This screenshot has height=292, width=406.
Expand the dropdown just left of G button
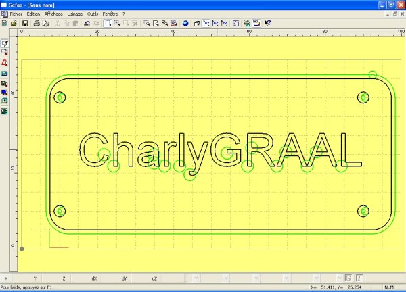coord(340,278)
